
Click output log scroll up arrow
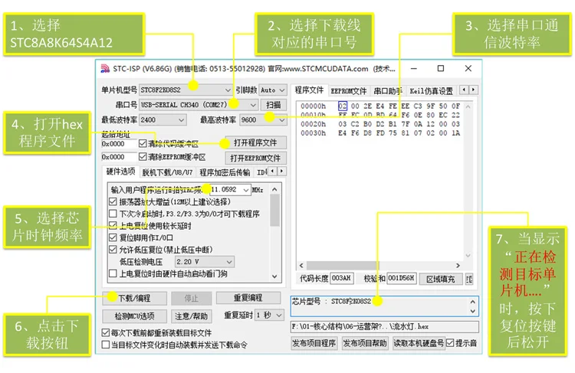pos(473,302)
